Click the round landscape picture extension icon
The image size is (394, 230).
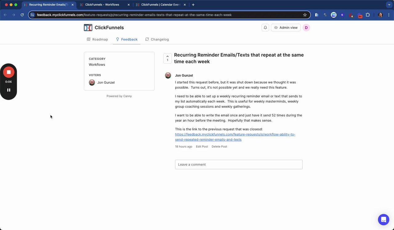pos(334,15)
